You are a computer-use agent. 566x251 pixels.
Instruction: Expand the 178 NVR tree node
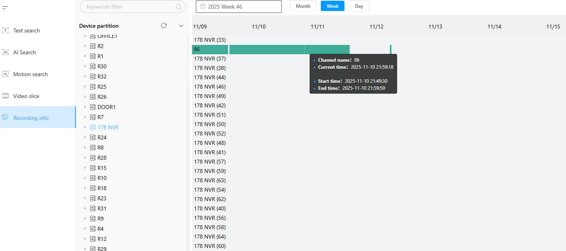pyautogui.click(x=85, y=127)
